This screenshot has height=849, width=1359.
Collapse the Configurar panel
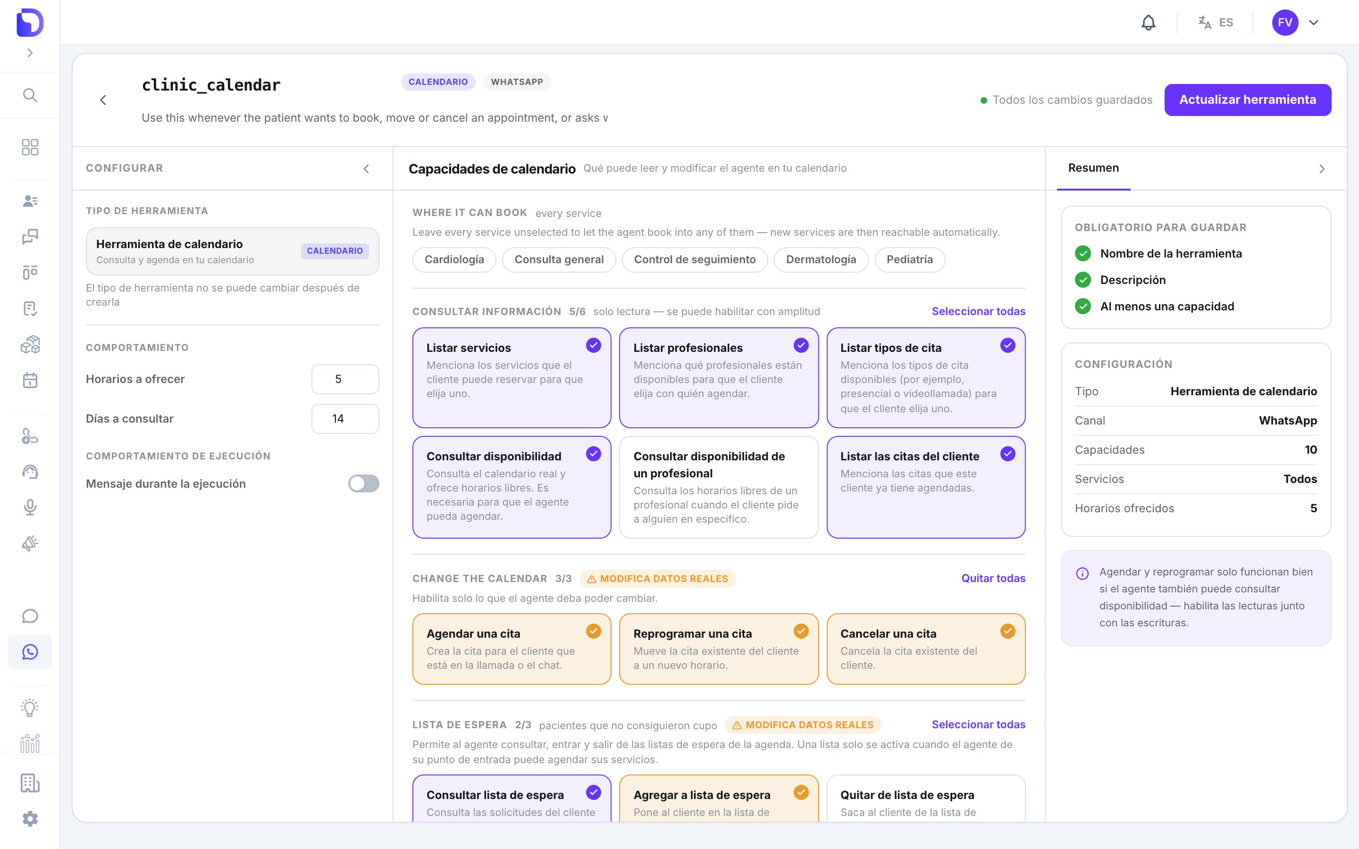point(366,168)
